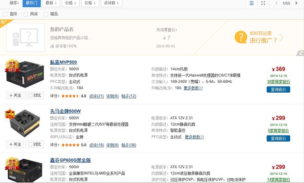Click 查询底价 for 航嘉MVP500

click(x=278, y=89)
